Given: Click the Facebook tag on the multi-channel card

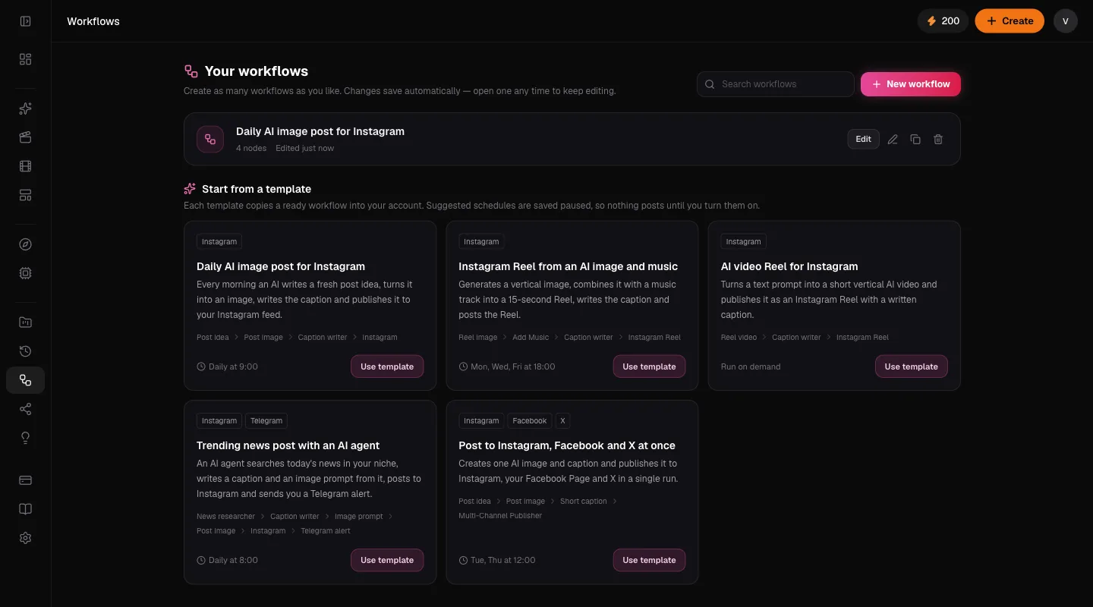Looking at the screenshot, I should tap(530, 420).
